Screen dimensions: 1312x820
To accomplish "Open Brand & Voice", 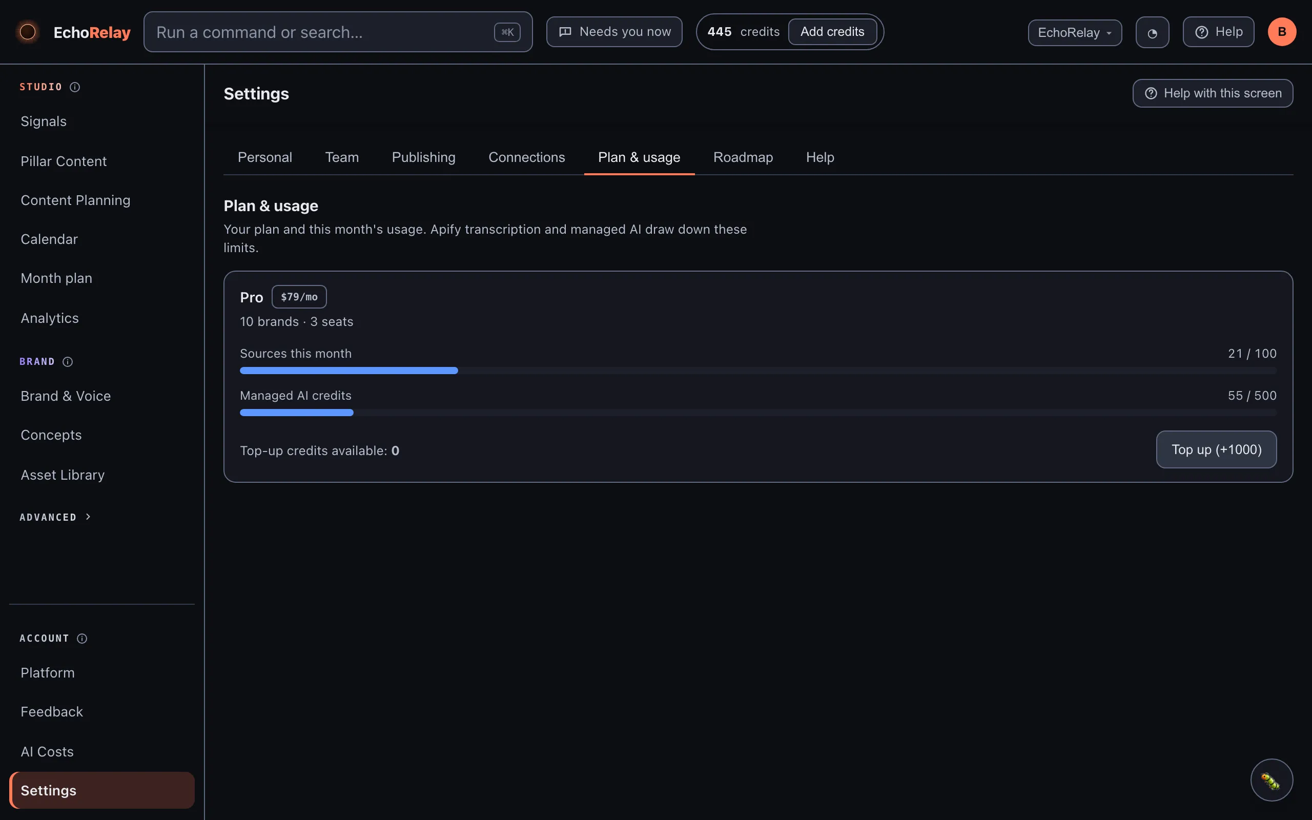I will [102, 397].
